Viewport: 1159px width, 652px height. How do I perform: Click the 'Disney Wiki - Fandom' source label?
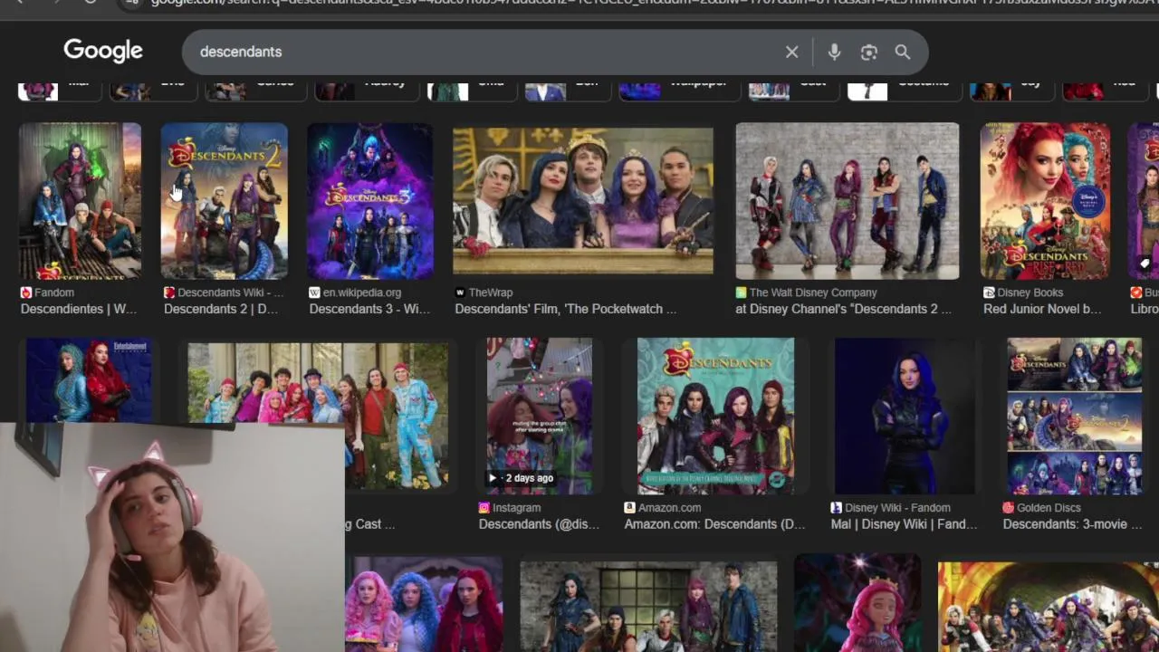pos(897,508)
